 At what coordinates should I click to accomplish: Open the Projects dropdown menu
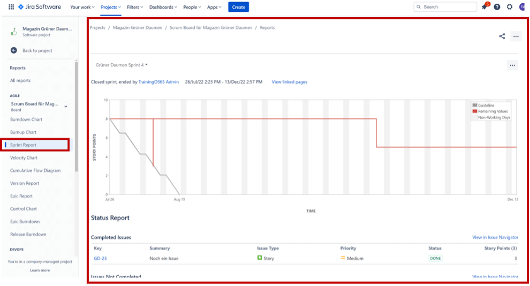(111, 7)
